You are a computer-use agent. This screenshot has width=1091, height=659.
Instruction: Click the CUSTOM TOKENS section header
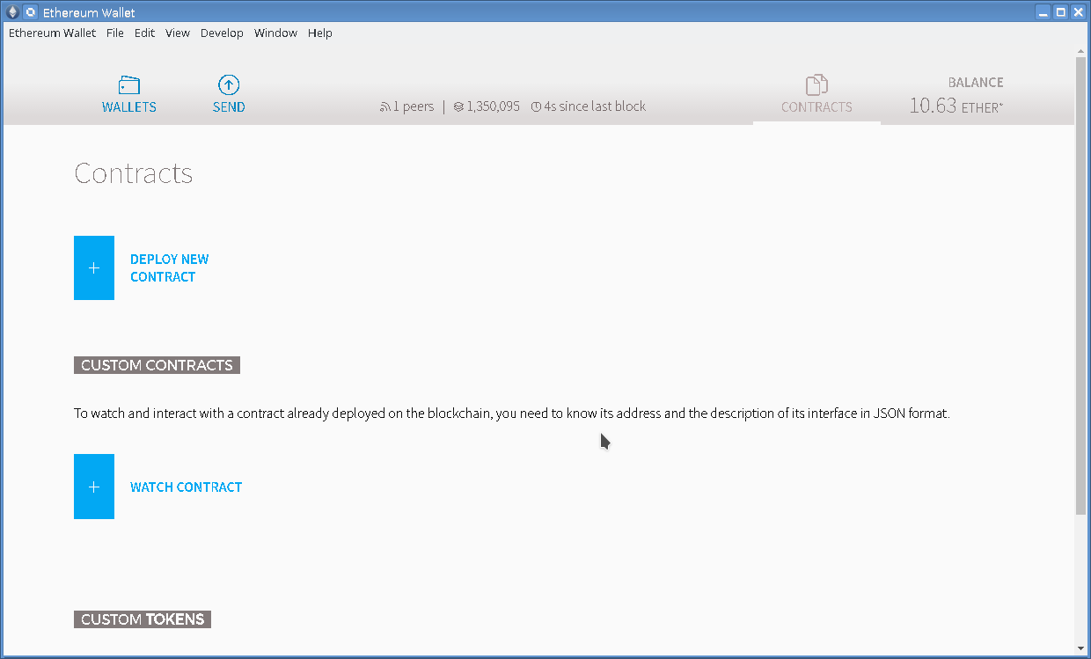tap(143, 619)
